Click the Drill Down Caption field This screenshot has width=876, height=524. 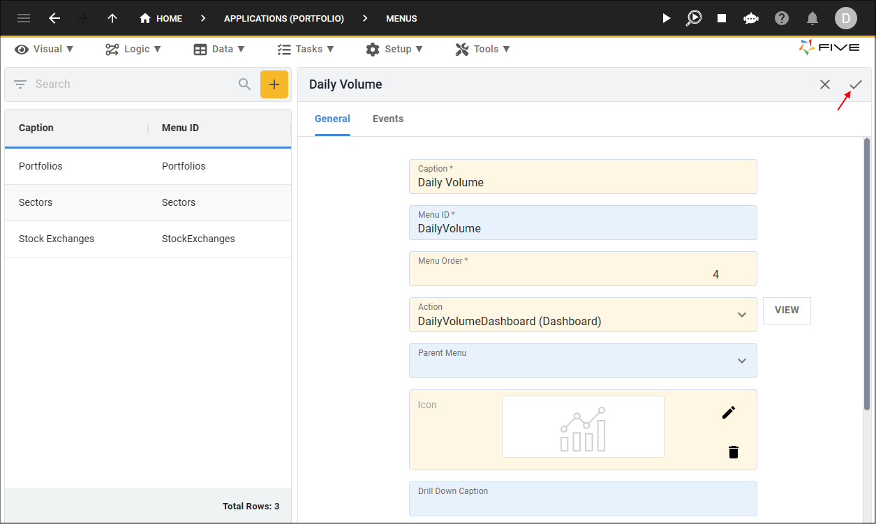(x=583, y=499)
